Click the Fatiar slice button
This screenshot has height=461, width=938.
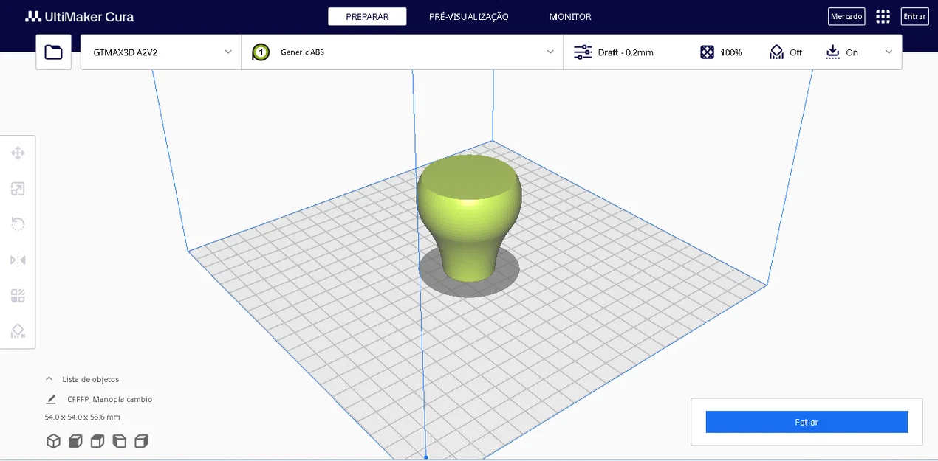coord(807,422)
